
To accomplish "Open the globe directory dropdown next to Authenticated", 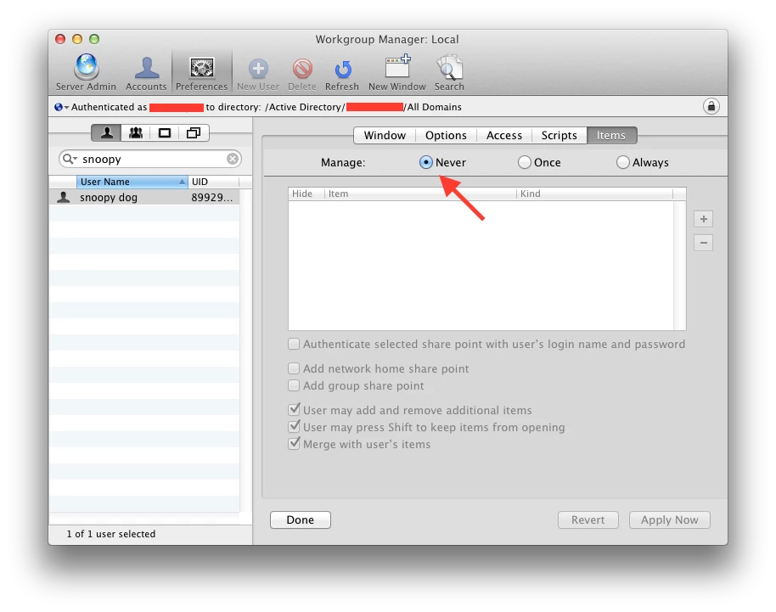I will tap(61, 107).
